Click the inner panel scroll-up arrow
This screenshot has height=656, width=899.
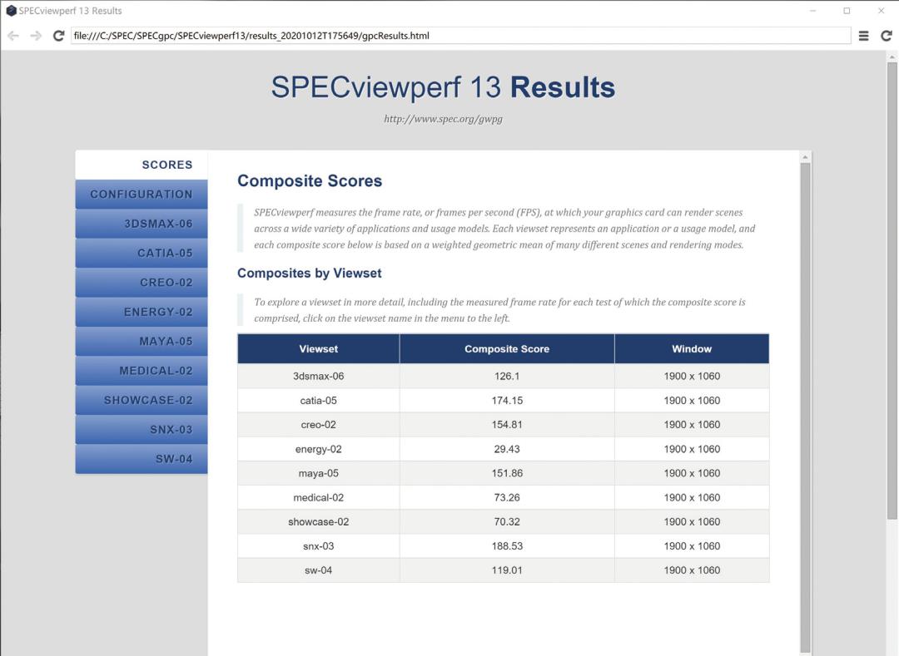pyautogui.click(x=805, y=157)
